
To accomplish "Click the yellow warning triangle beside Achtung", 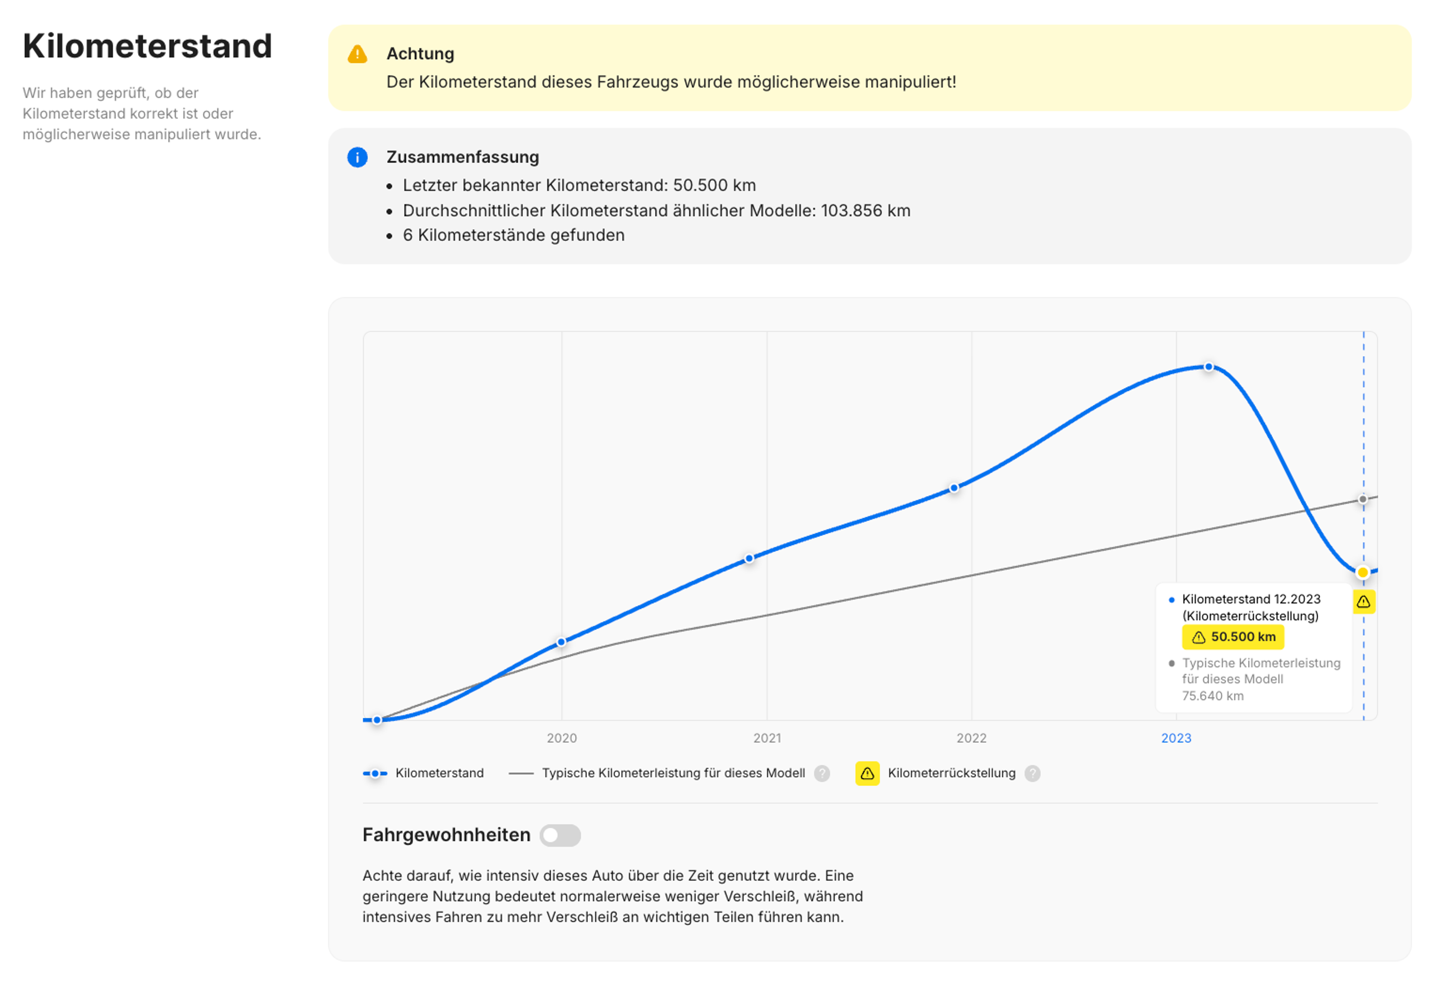I will click(x=357, y=54).
